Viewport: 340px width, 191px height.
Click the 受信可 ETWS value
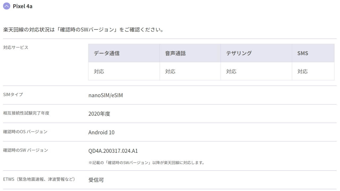click(x=96, y=180)
